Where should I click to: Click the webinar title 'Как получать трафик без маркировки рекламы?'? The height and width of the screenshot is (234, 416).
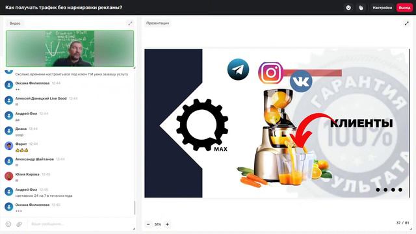[64, 7]
